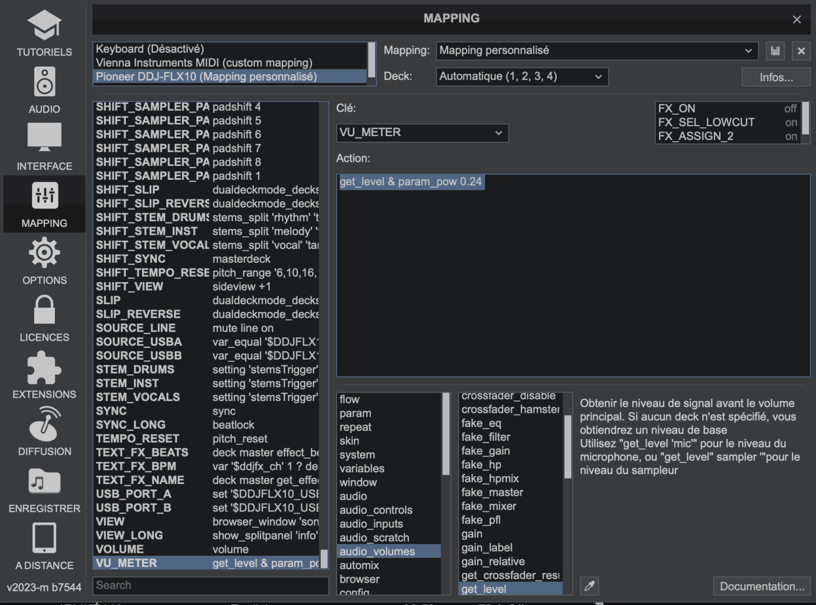816x605 pixels.
Task: Open the Audio settings speaker icon
Action: [44, 82]
